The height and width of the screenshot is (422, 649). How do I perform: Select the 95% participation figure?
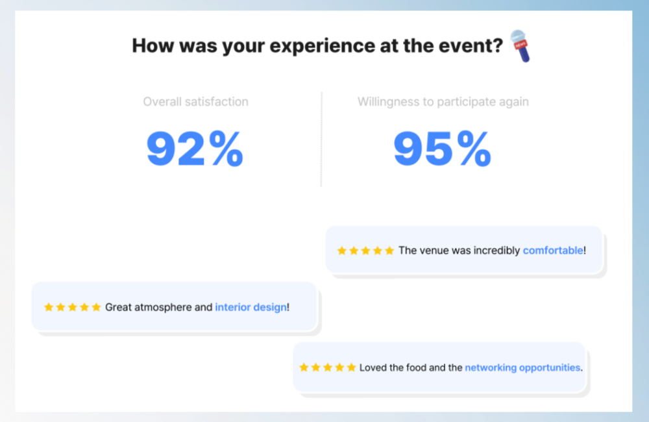[442, 149]
